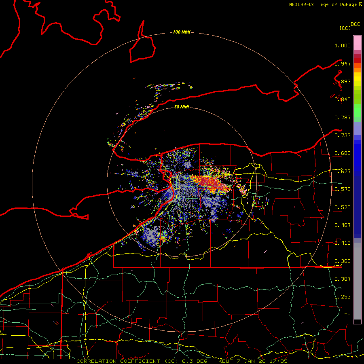This screenshot has height=364, width=364.
Task: Click the [CC] unit label above the legend
Action: coord(345,28)
